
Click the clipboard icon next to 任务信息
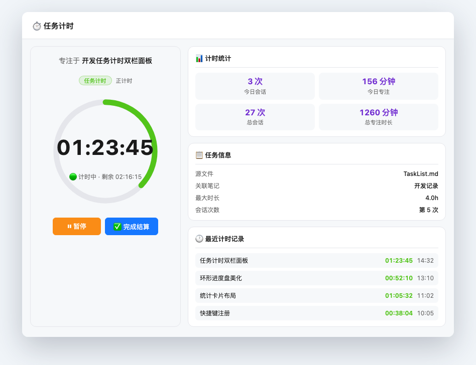199,155
